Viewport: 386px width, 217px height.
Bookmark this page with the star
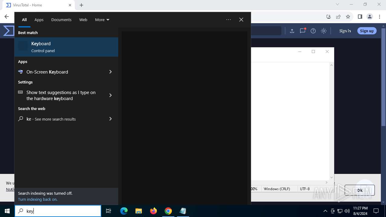348,17
